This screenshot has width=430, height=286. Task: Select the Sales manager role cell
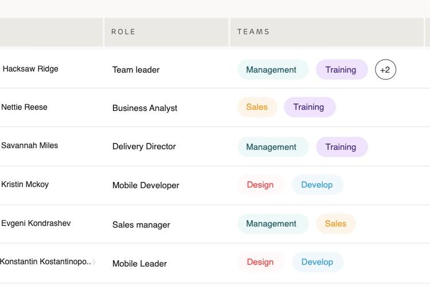click(141, 225)
